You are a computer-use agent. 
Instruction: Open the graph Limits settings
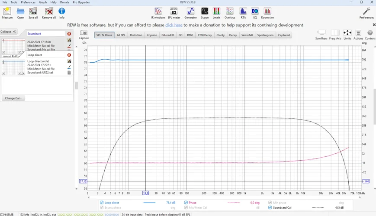click(x=347, y=35)
